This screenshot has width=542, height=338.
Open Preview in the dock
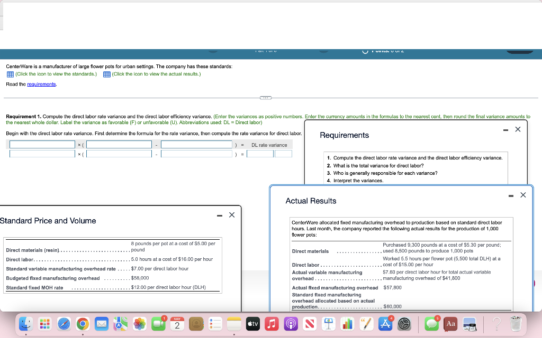[x=470, y=324]
